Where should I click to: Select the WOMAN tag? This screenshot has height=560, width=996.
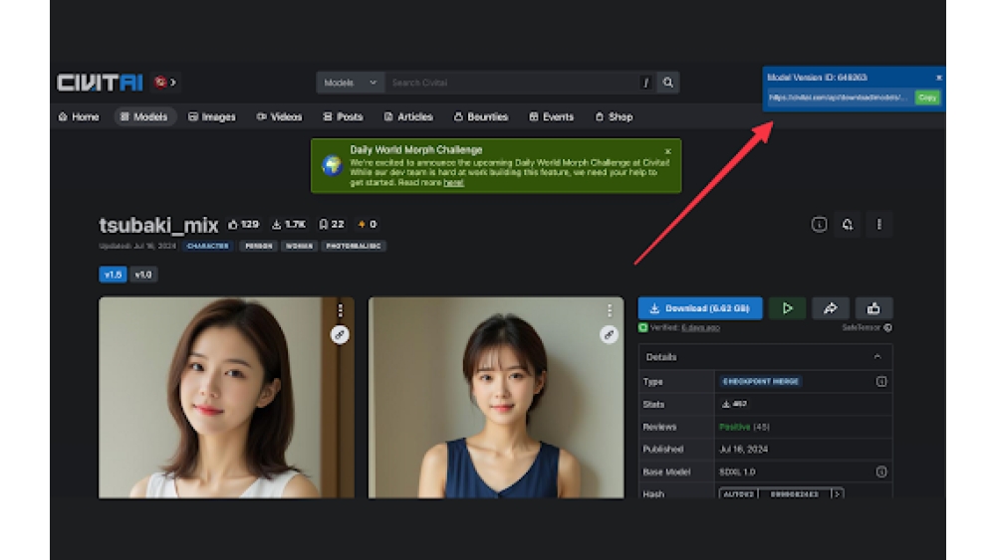click(x=299, y=246)
